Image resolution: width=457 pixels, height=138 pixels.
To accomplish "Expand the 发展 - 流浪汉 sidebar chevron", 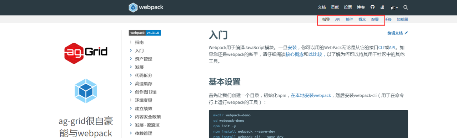I will point(131,125).
